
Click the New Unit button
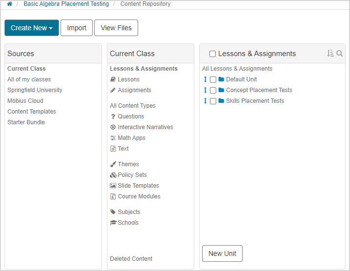tap(222, 253)
